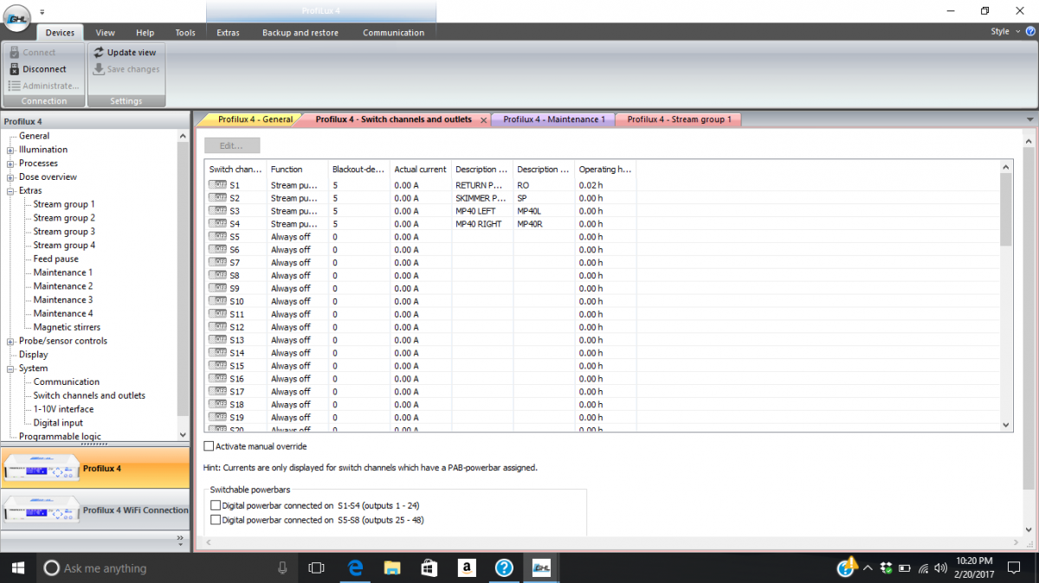Open the Amazon taskbar icon
Viewport: 1039px width, 583px height.
467,567
